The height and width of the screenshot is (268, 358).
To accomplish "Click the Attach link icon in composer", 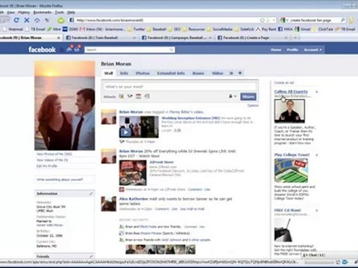I will pos(147,96).
